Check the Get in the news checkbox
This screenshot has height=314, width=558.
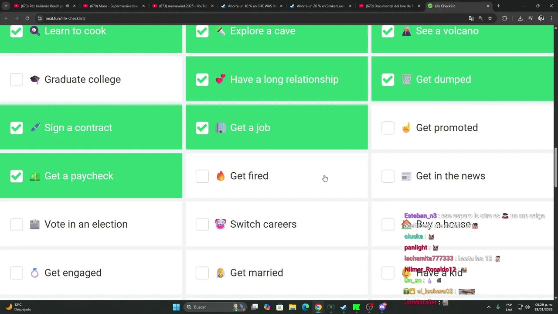(388, 176)
